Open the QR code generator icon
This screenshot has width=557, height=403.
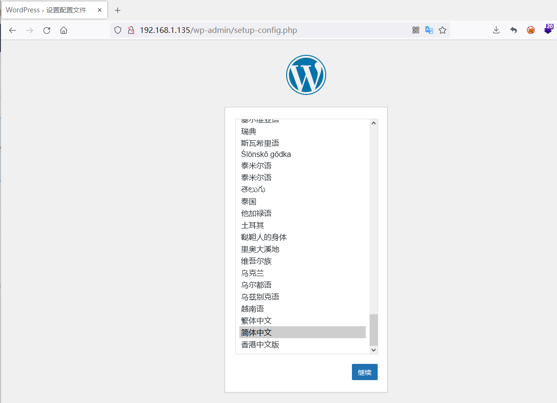pyautogui.click(x=415, y=30)
